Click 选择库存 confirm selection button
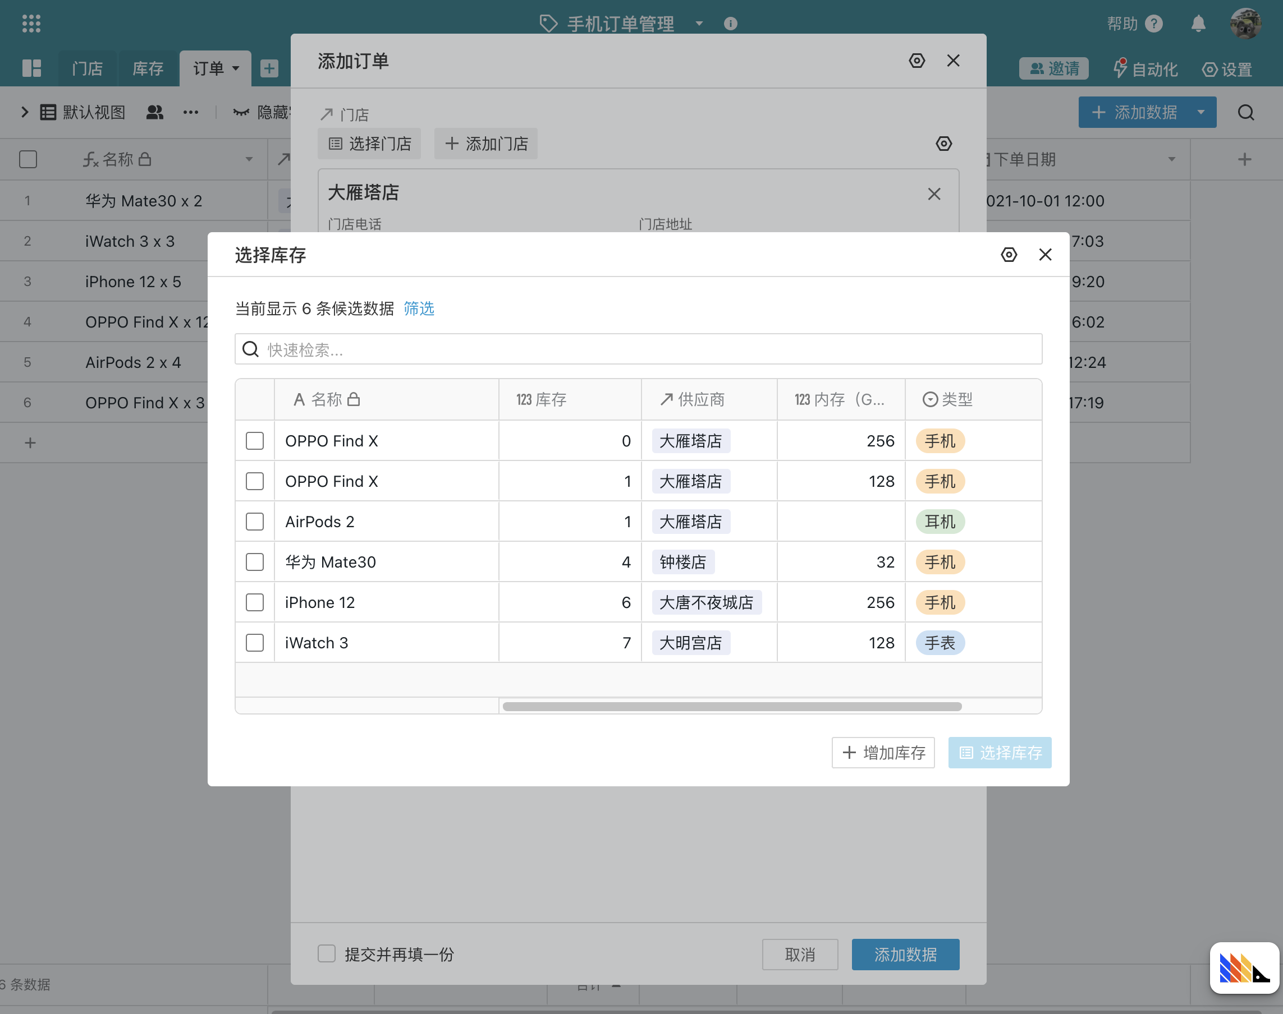This screenshot has height=1014, width=1283. pos(998,752)
